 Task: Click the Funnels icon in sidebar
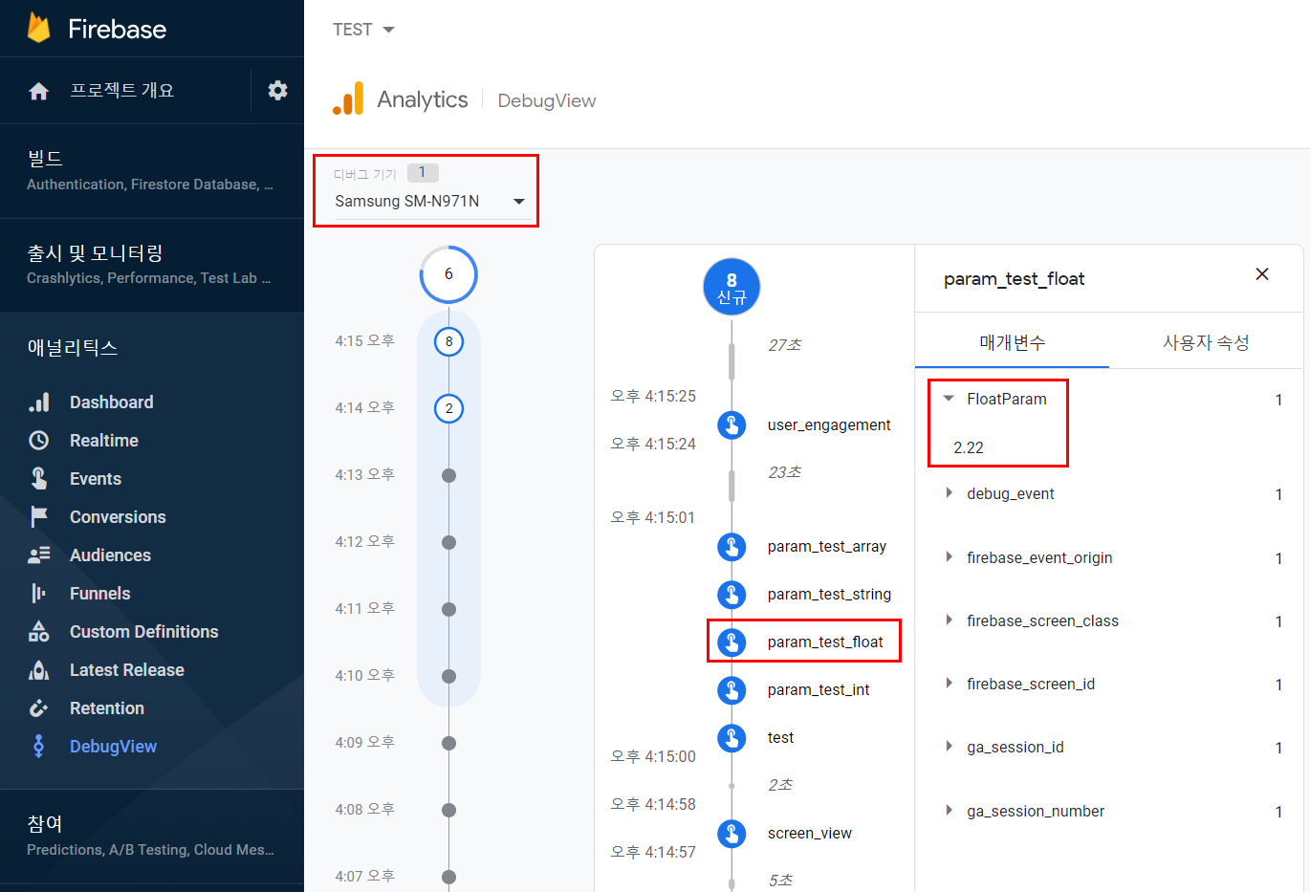[x=39, y=594]
